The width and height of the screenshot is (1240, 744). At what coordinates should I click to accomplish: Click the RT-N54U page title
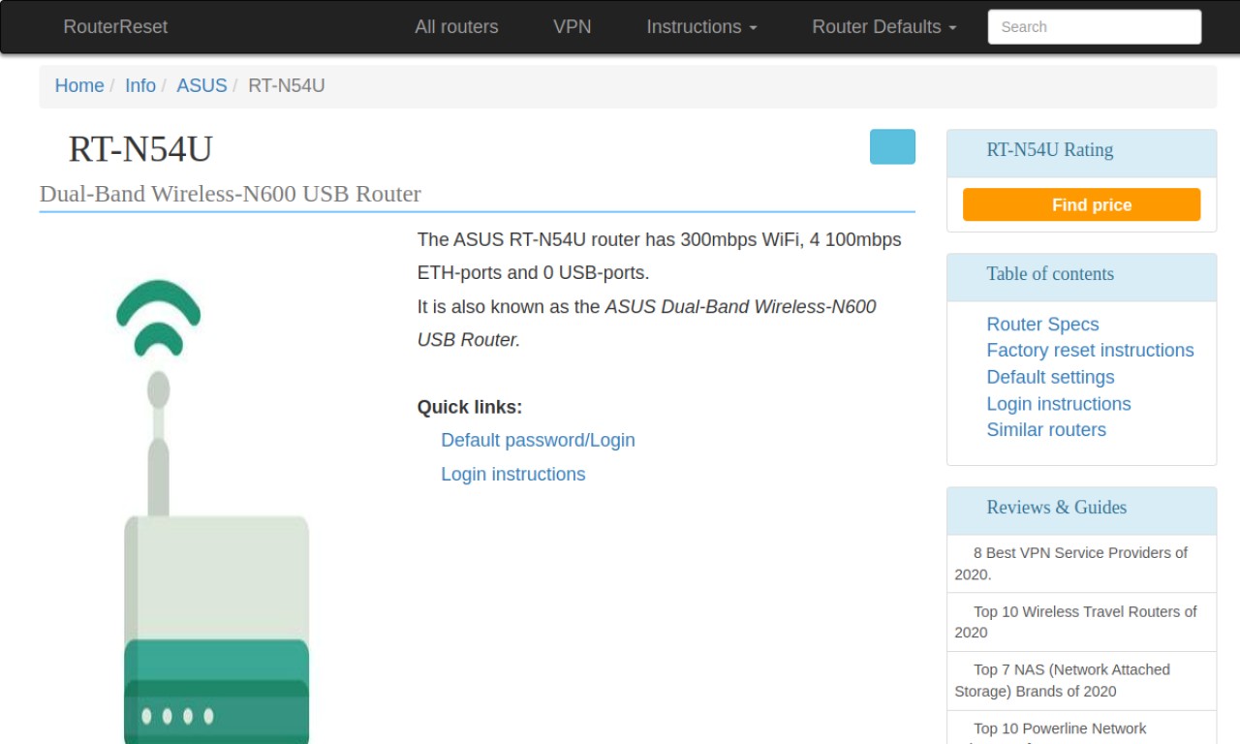click(140, 149)
